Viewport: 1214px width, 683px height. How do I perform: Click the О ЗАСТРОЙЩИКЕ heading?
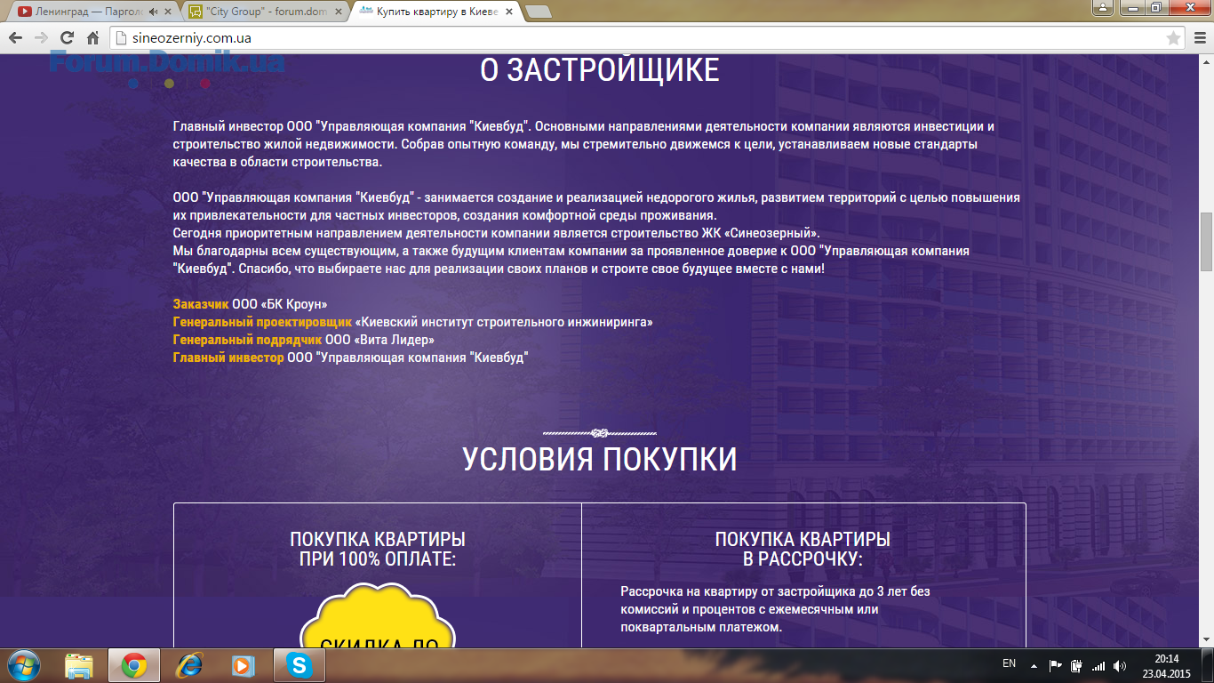[600, 69]
